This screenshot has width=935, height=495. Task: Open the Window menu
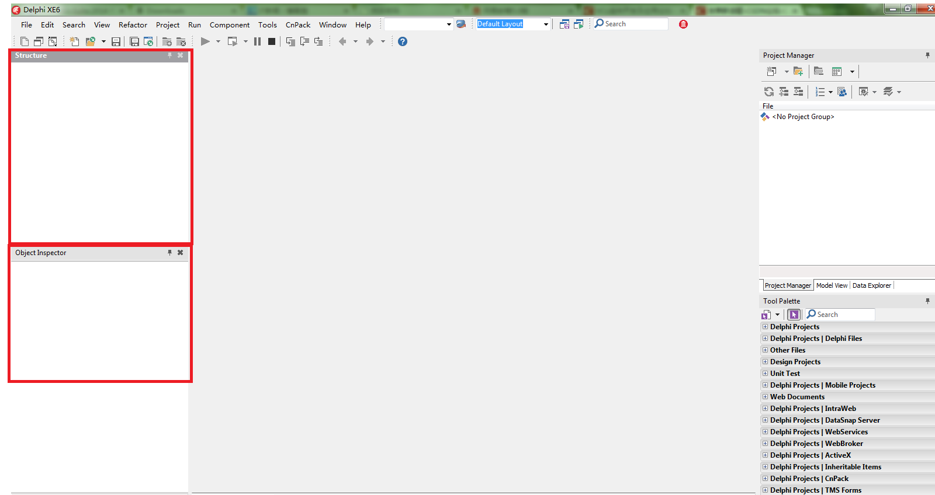coord(333,25)
